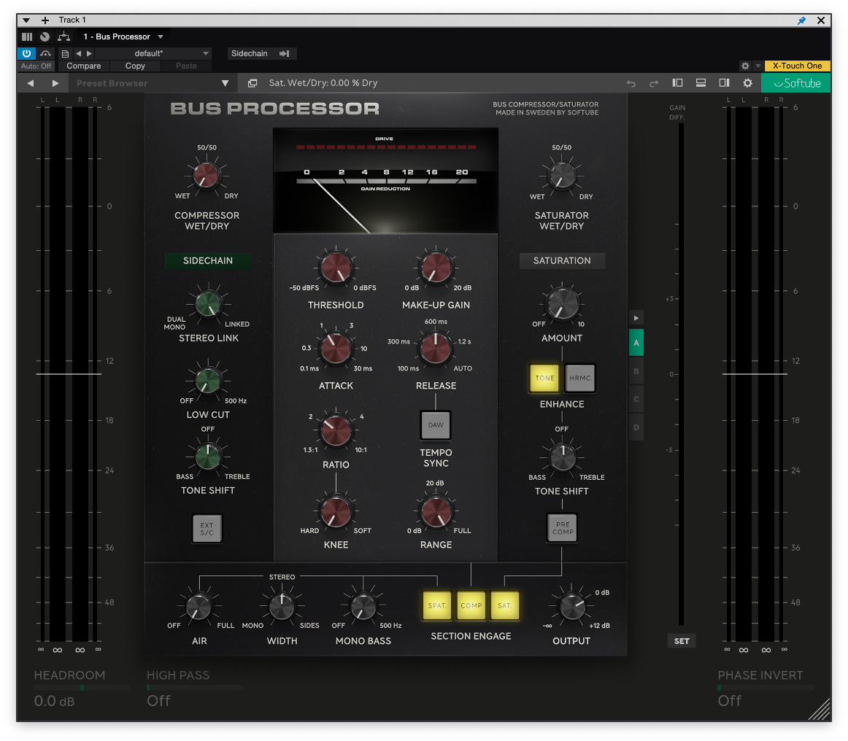Toggle the HRMC enhance button
This screenshot has width=848, height=741.
click(x=580, y=379)
